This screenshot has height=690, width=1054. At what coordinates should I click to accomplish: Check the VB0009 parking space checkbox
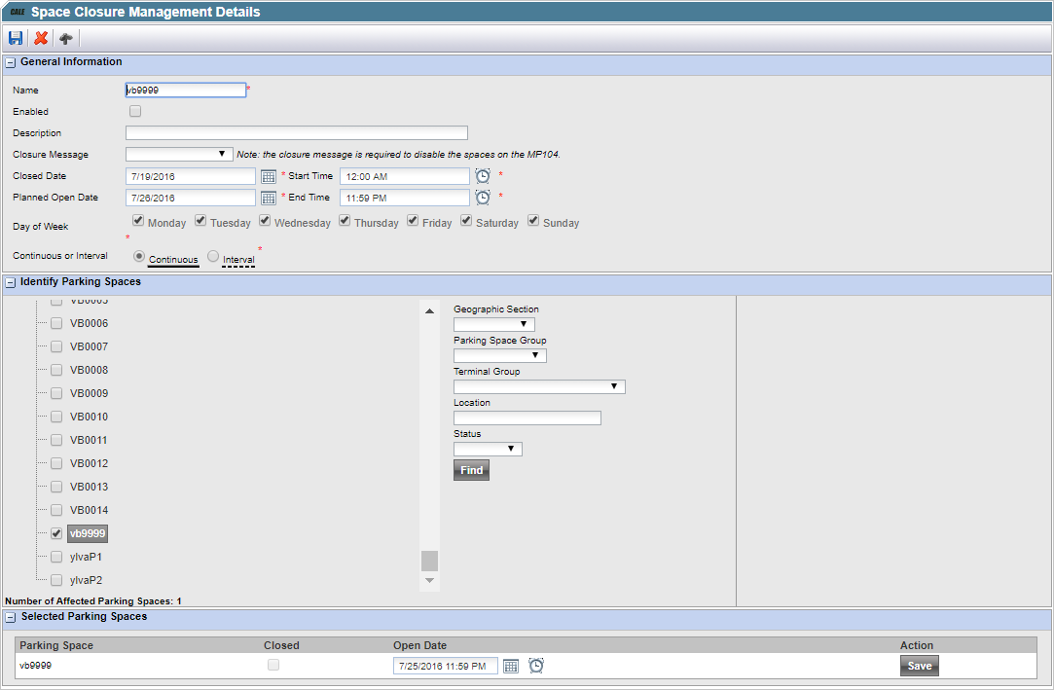(x=56, y=393)
